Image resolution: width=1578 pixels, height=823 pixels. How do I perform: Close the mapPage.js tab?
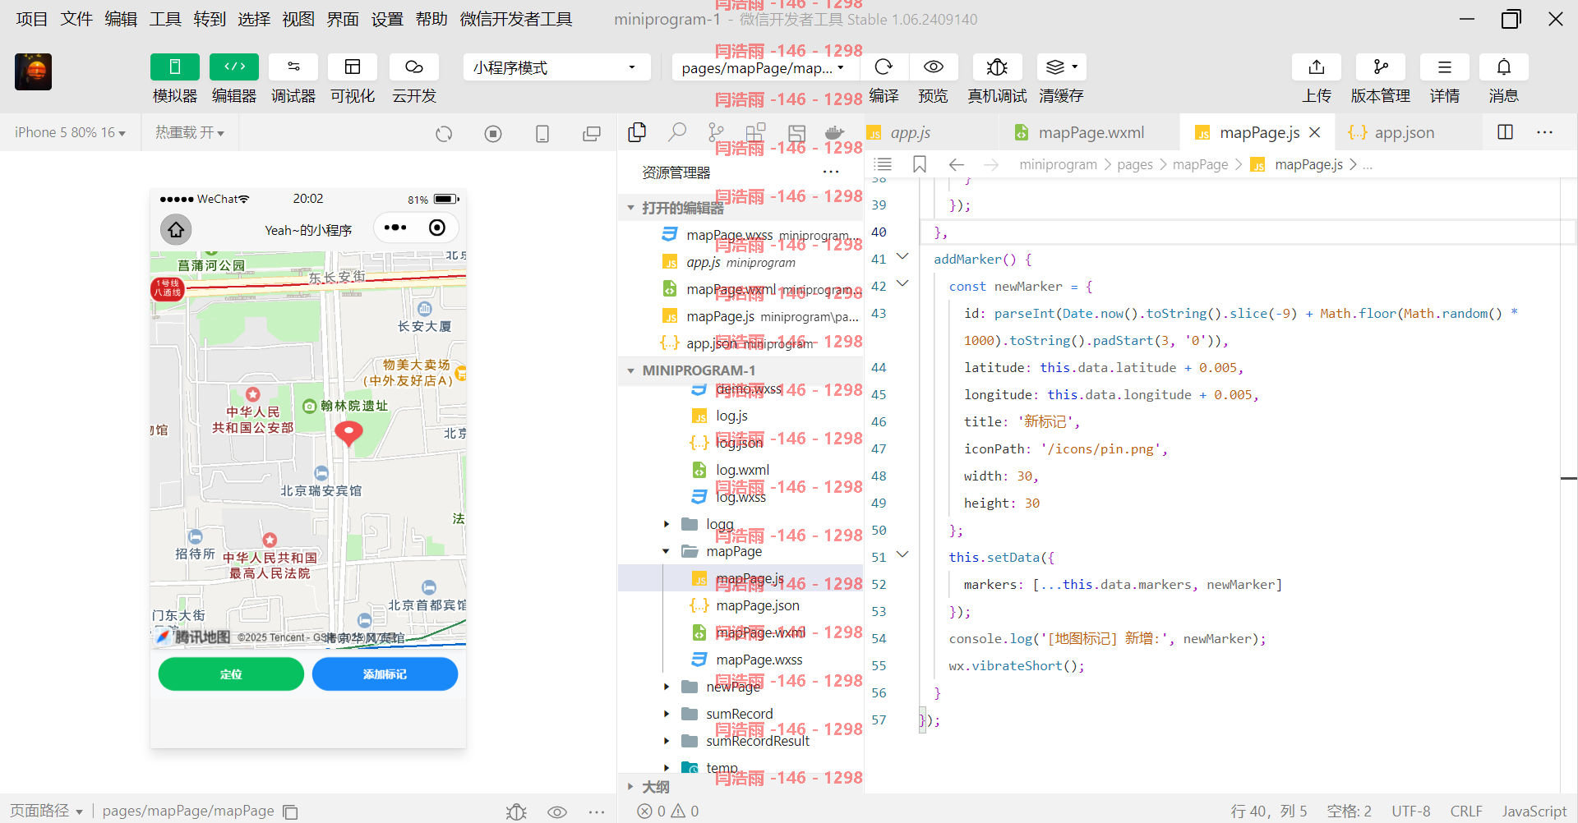coord(1315,132)
